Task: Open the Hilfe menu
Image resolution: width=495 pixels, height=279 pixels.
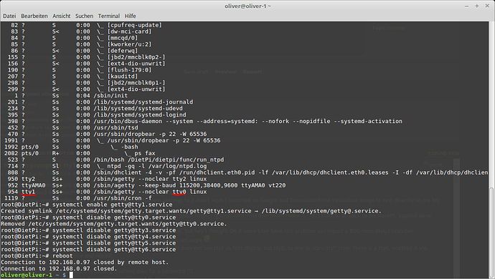Action: pos(130,16)
